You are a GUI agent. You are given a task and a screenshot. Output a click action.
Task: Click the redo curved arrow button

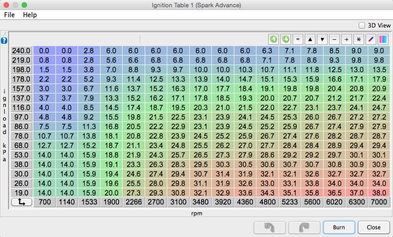point(304,228)
